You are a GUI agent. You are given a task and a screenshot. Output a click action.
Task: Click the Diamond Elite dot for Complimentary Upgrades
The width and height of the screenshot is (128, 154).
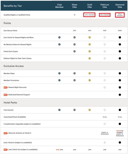coord(120,124)
